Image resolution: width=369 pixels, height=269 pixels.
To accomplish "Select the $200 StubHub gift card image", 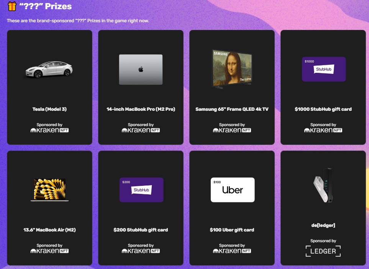I will coord(141,190).
